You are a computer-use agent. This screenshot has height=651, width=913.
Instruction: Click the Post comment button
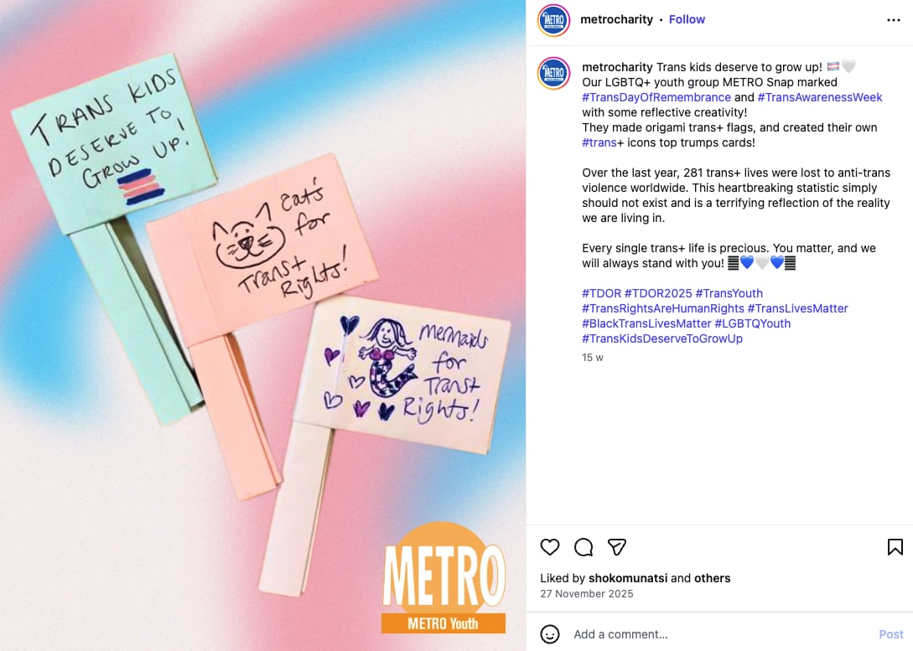(x=891, y=634)
